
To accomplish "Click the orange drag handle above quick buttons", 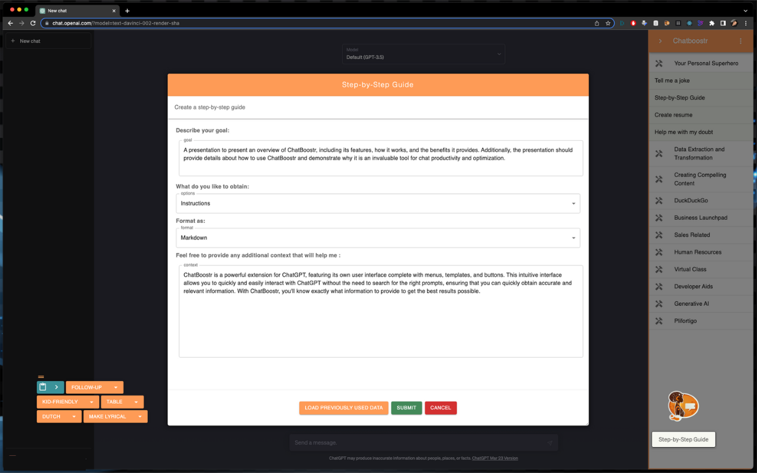I will point(41,377).
